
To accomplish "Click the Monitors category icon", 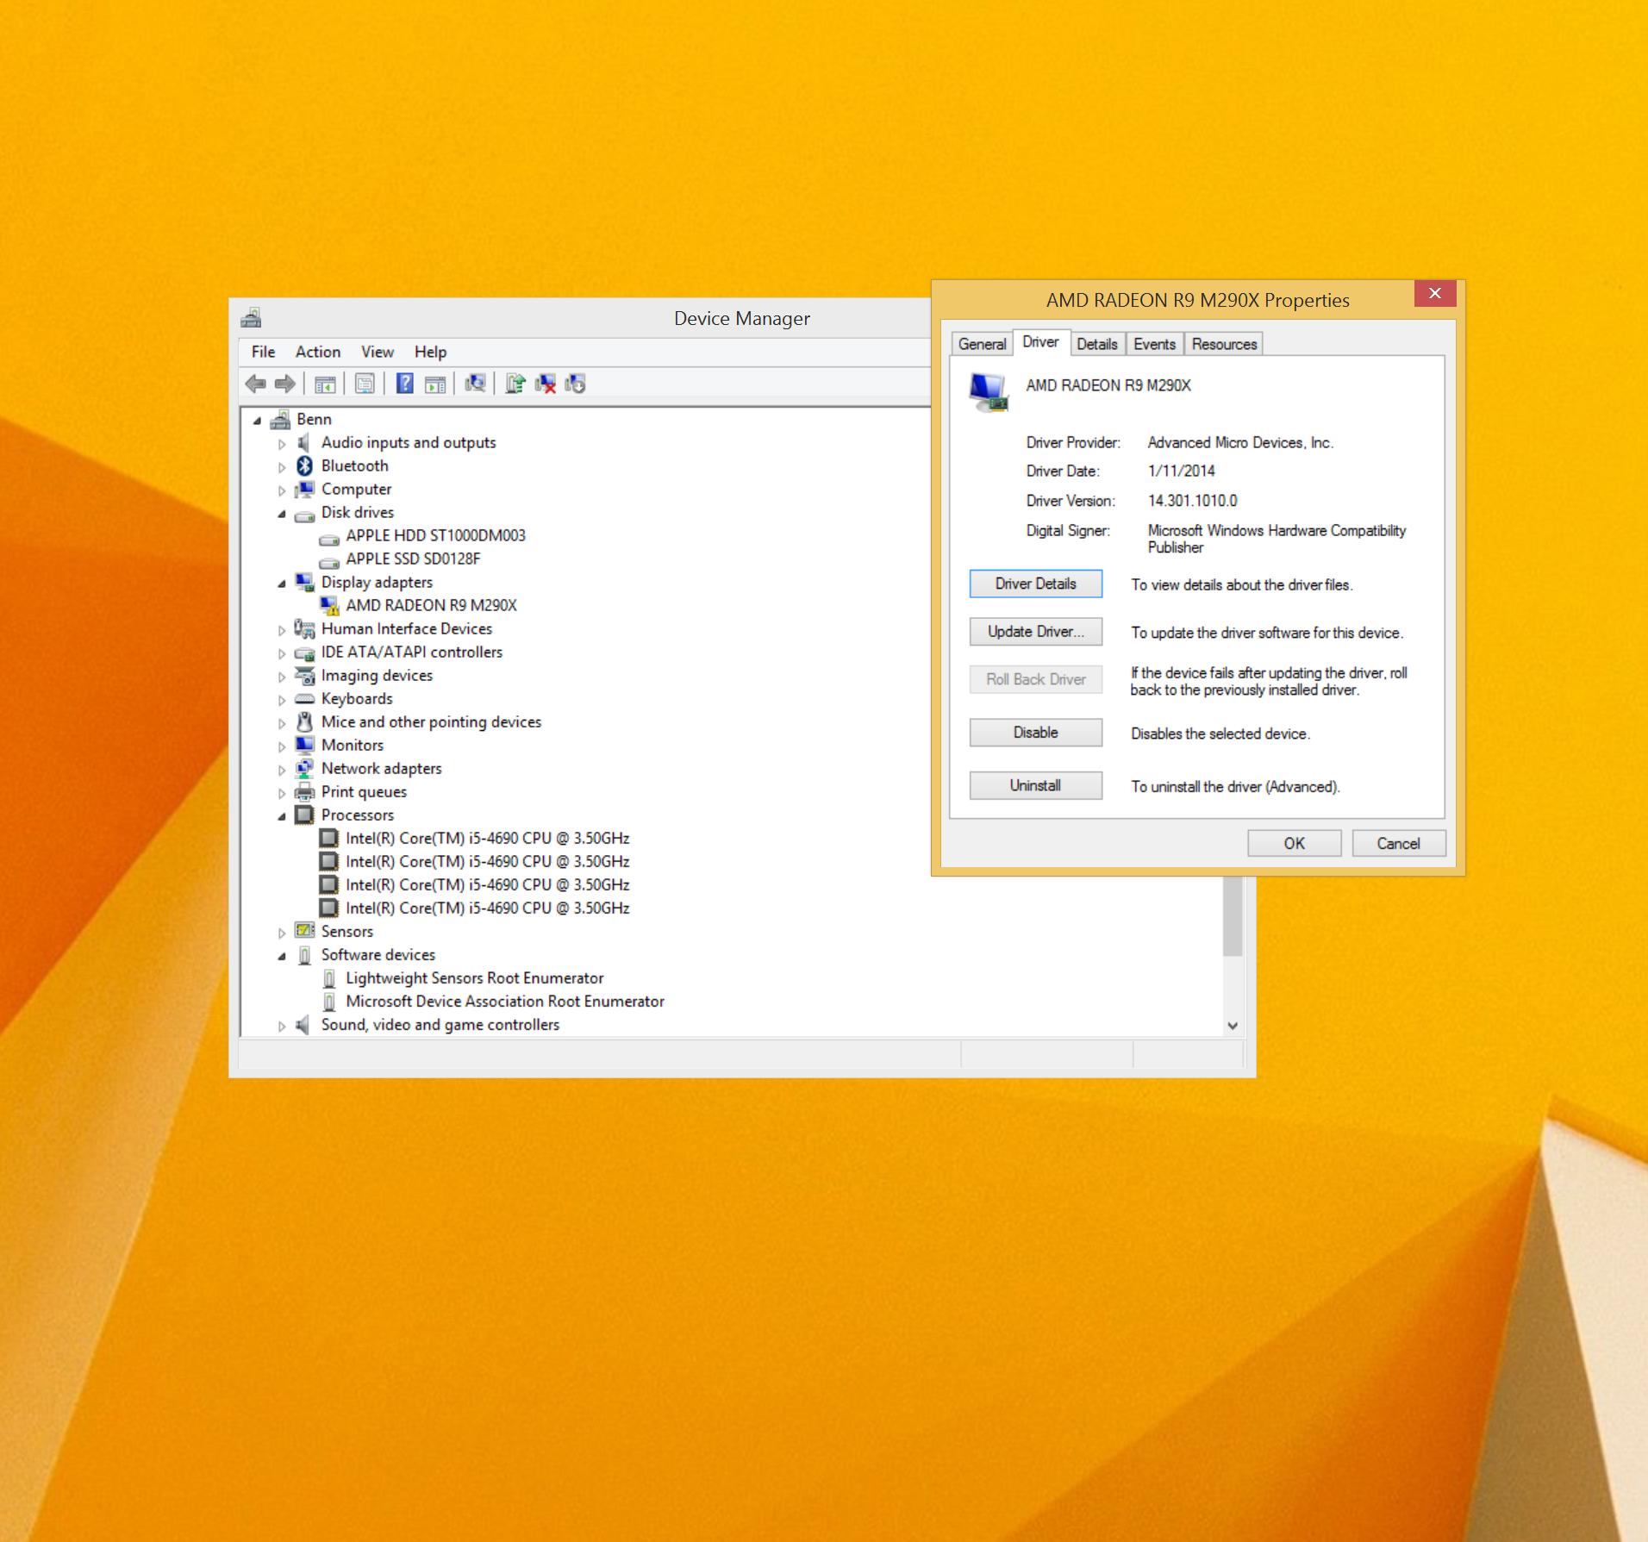I will click(x=304, y=745).
